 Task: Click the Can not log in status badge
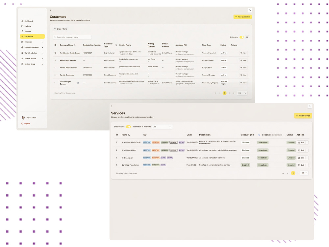coord(224,83)
